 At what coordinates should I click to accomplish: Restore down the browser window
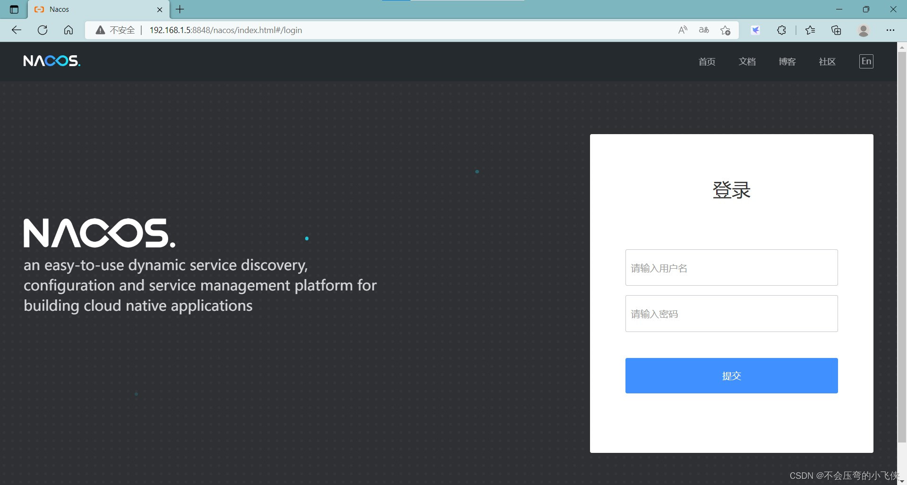(x=866, y=9)
